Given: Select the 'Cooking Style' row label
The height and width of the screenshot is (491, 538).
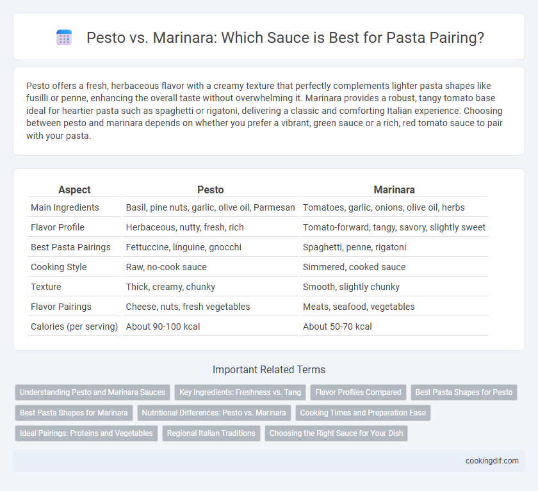Looking at the screenshot, I should click(59, 267).
